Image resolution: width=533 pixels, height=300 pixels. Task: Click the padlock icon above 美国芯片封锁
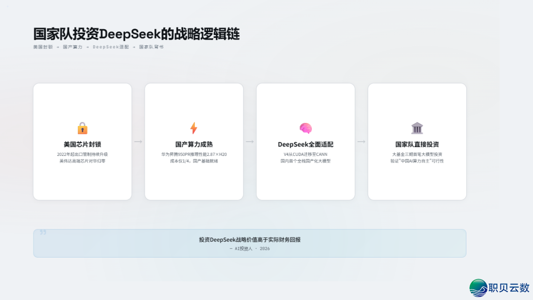(x=82, y=128)
